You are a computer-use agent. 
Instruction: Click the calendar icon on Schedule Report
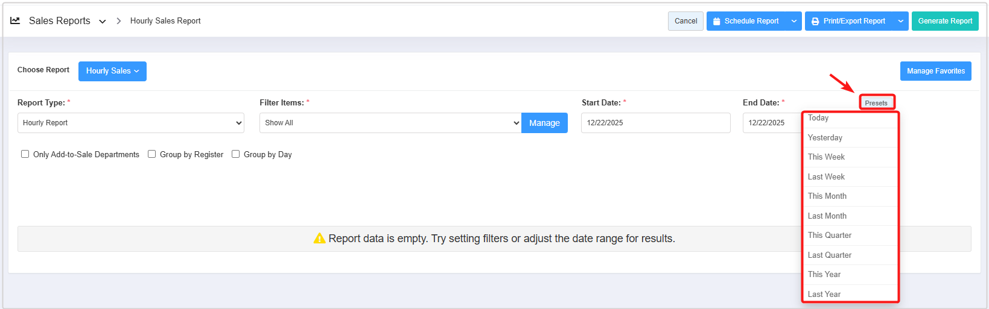tap(717, 21)
